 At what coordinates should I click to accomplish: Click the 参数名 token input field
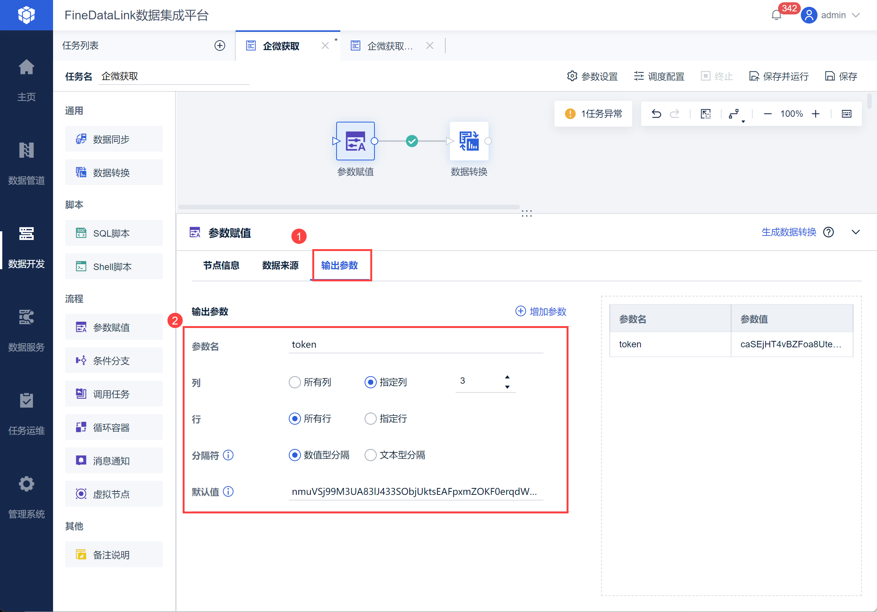coord(415,345)
